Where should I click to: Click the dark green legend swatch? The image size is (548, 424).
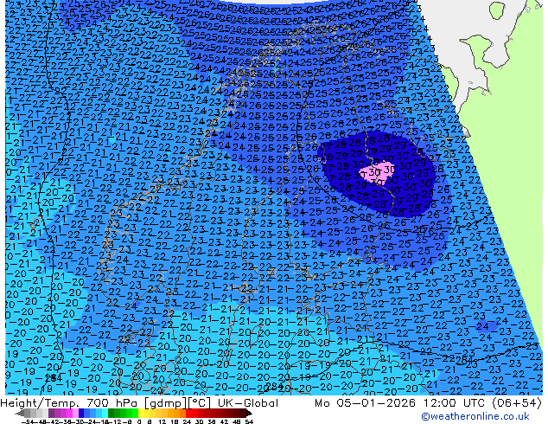tap(112, 414)
